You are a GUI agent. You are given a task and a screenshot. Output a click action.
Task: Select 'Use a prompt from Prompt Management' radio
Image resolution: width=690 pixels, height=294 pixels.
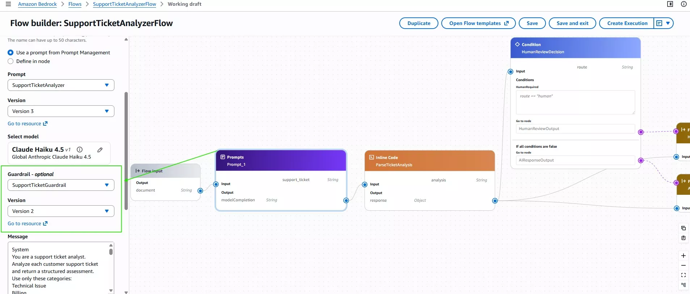(10, 52)
